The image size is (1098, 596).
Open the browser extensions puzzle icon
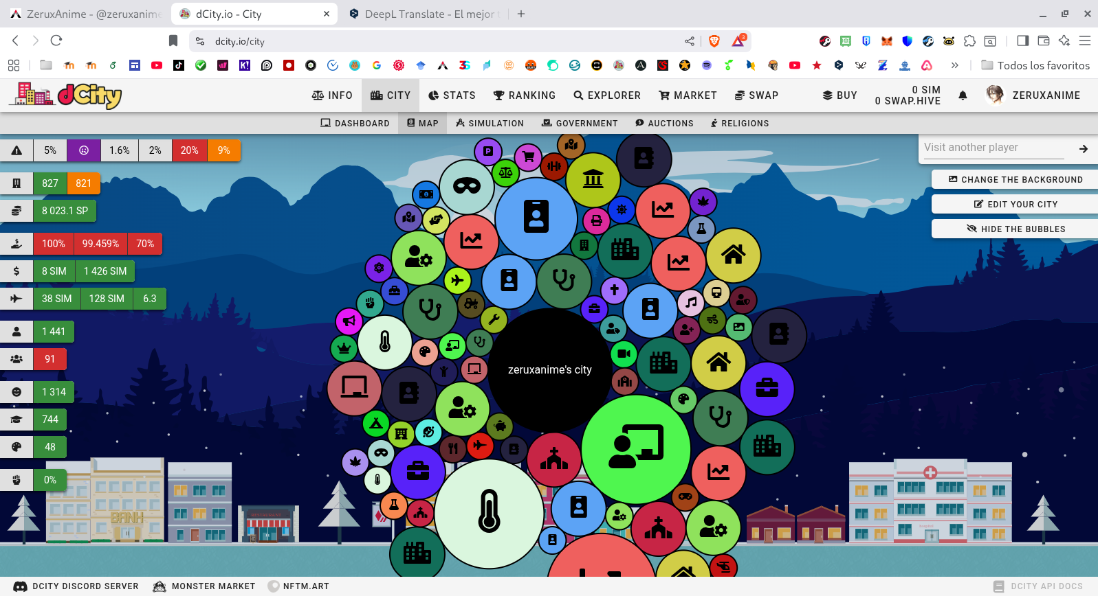tap(969, 41)
